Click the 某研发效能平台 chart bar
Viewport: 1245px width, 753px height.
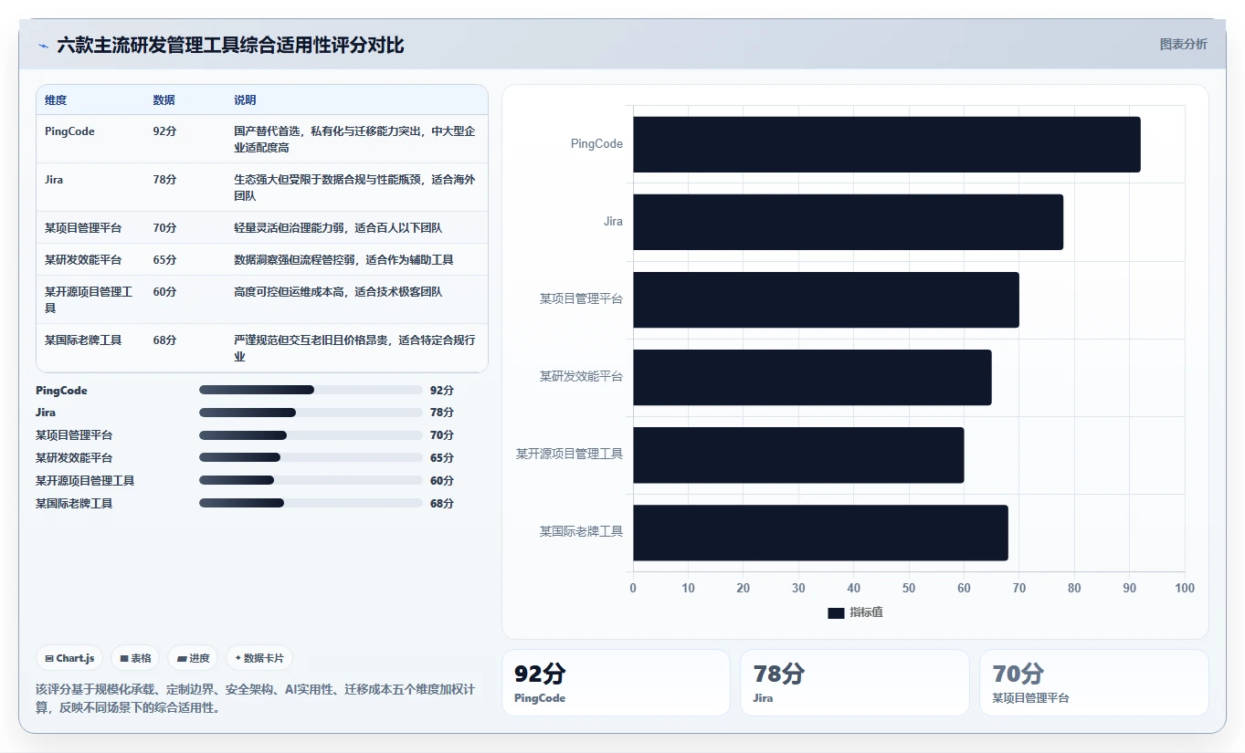(x=813, y=377)
